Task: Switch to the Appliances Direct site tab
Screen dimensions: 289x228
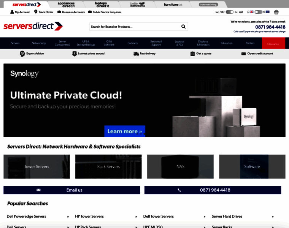Action: coord(66,5)
